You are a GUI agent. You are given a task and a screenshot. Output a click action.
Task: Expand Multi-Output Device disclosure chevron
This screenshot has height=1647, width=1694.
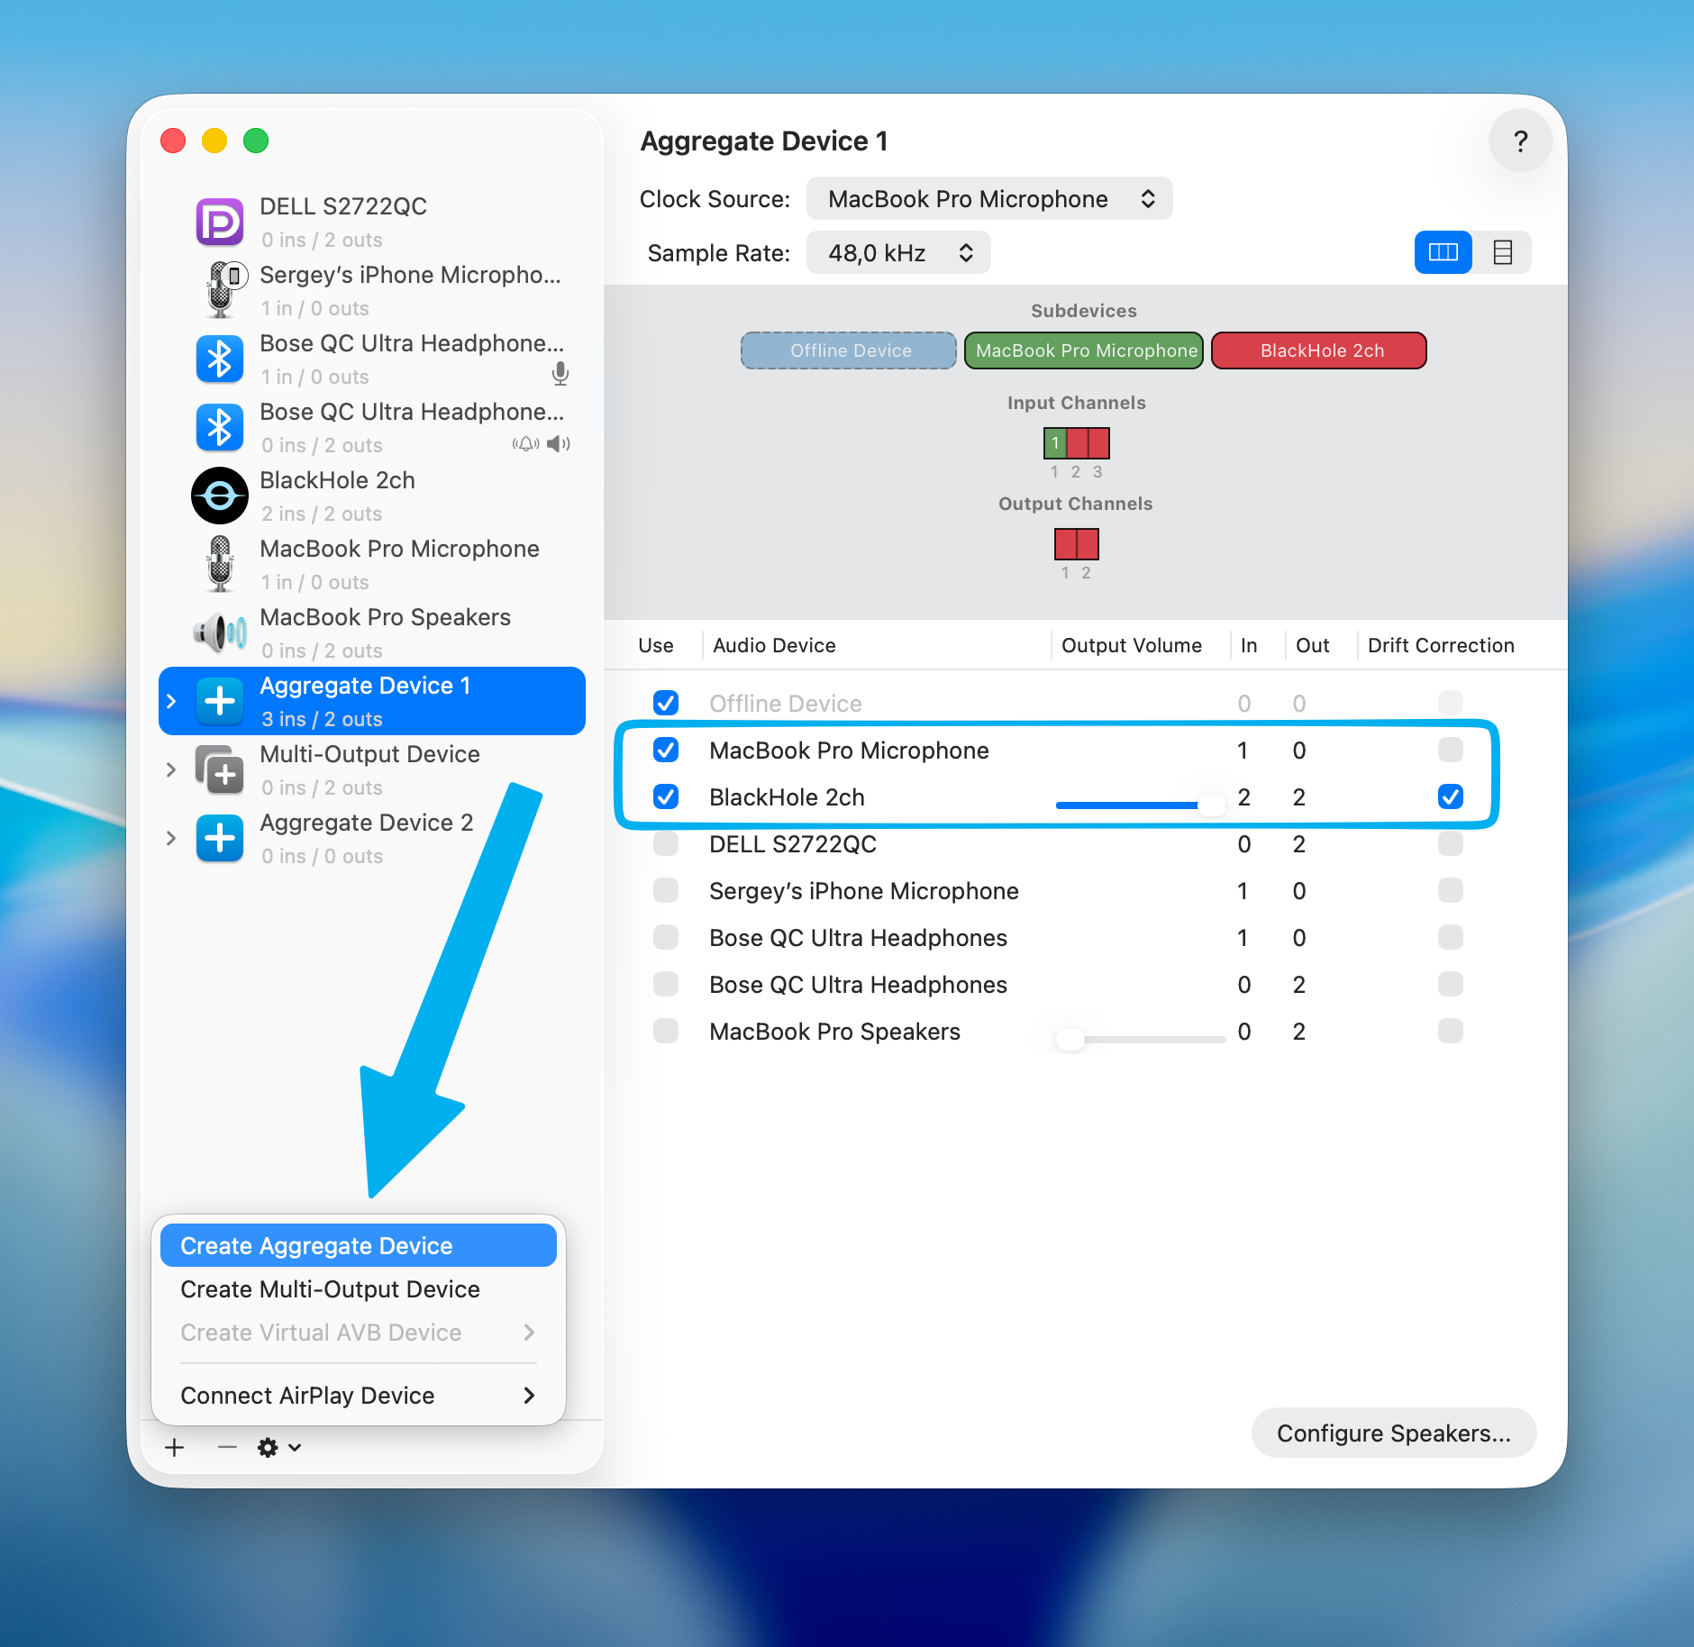coord(171,769)
